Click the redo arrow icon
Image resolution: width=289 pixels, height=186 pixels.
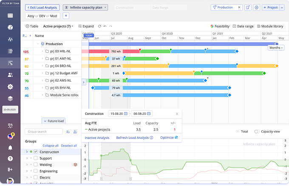110,26
